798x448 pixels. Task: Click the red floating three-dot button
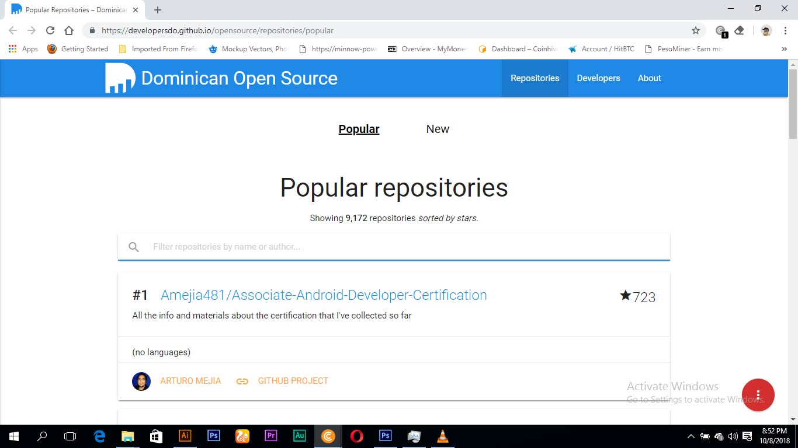(x=758, y=395)
